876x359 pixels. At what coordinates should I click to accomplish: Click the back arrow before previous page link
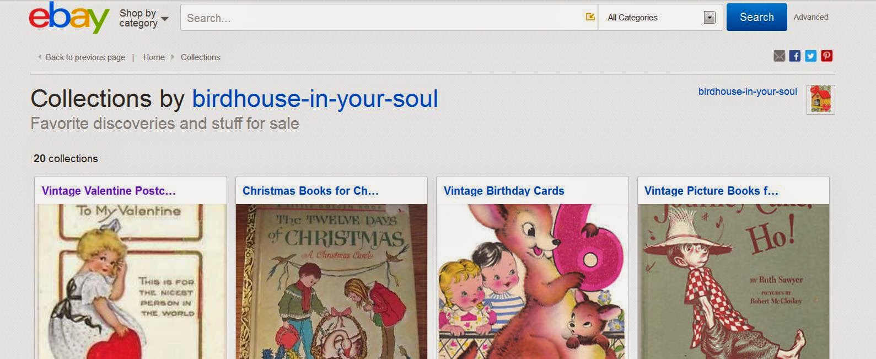[39, 57]
